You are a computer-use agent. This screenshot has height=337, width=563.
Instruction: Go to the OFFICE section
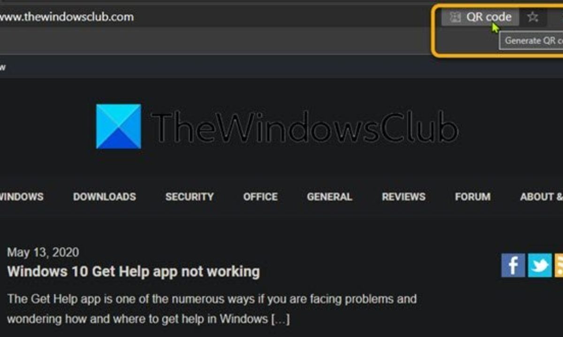260,197
